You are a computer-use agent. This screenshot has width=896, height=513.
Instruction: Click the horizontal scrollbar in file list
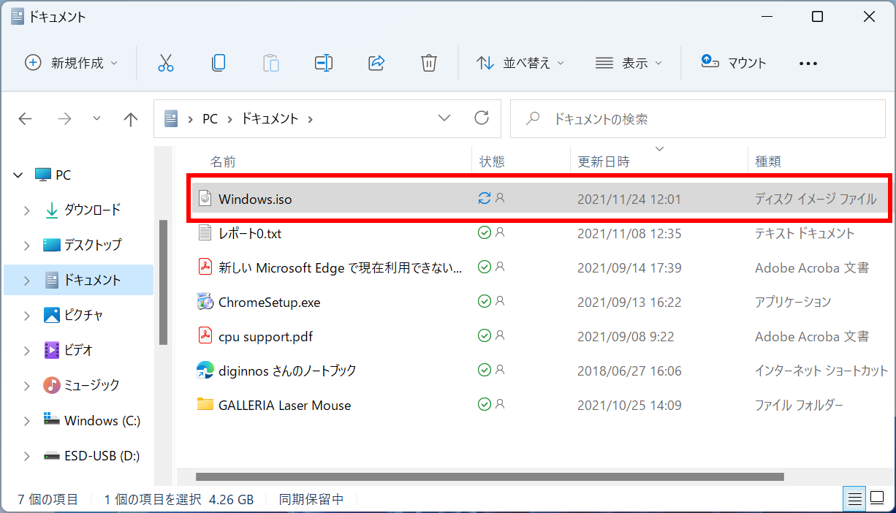click(x=490, y=477)
